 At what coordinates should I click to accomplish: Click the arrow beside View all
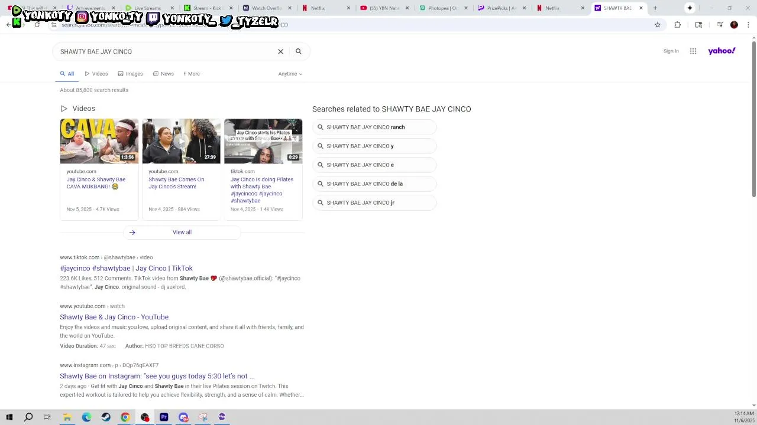pos(132,233)
